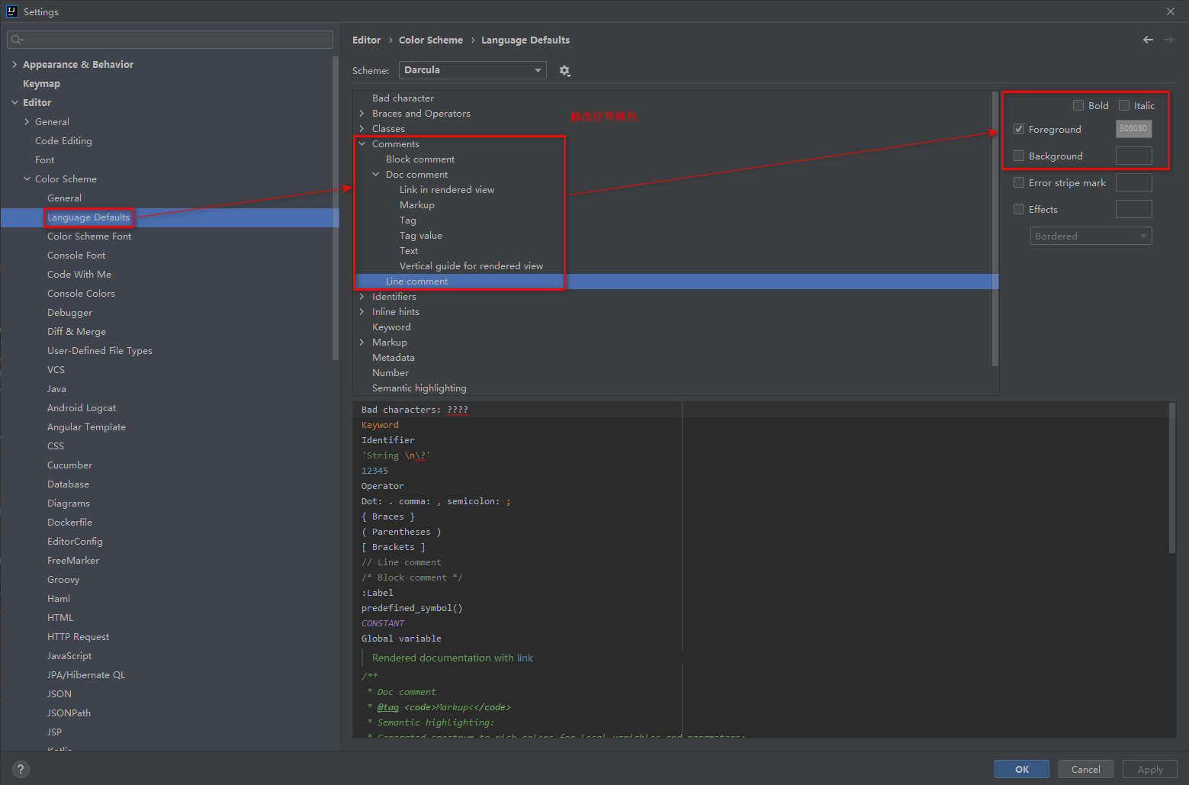Select Keymap in settings tree
The height and width of the screenshot is (785, 1189).
pyautogui.click(x=41, y=84)
